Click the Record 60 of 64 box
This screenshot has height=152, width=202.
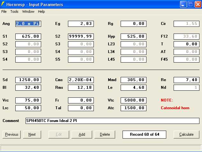point(145,134)
